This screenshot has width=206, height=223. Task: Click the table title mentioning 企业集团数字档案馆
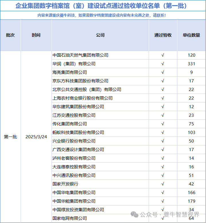tap(103, 5)
